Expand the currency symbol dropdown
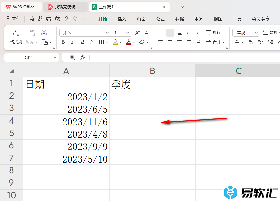The width and height of the screenshot is (280, 201). pyautogui.click(x=243, y=42)
